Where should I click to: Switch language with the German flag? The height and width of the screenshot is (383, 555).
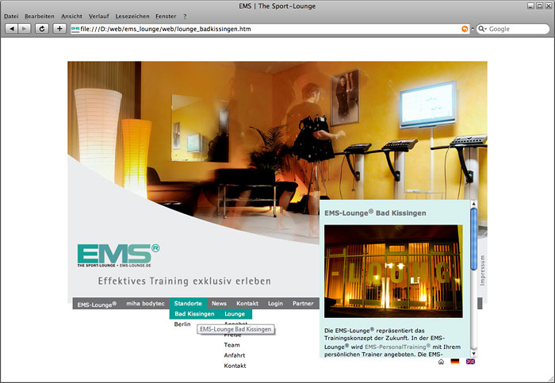coord(455,362)
